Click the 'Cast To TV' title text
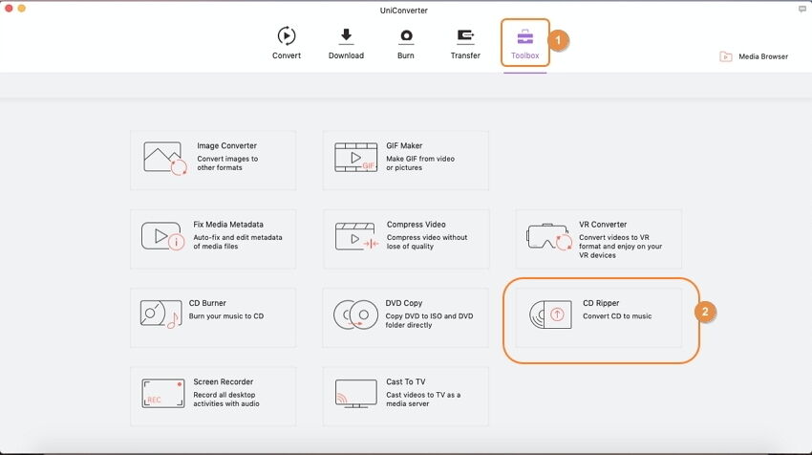 click(x=405, y=382)
